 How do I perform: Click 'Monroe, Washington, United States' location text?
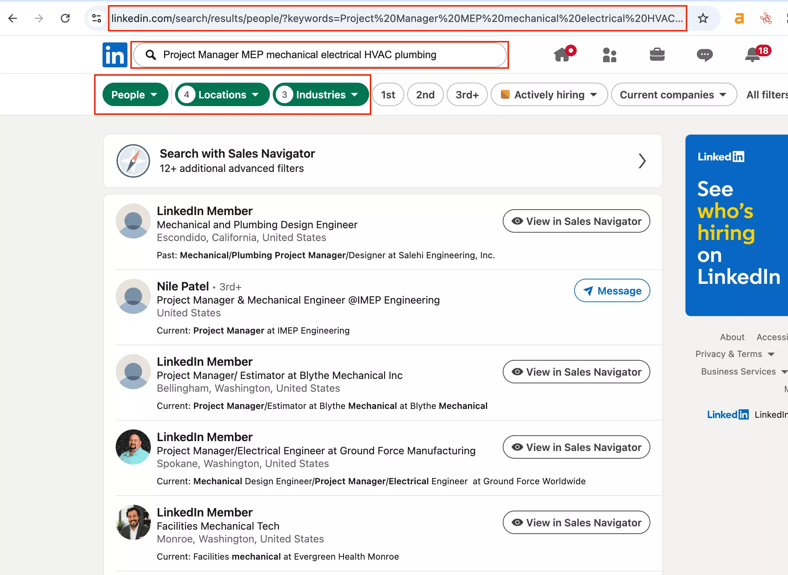click(240, 539)
